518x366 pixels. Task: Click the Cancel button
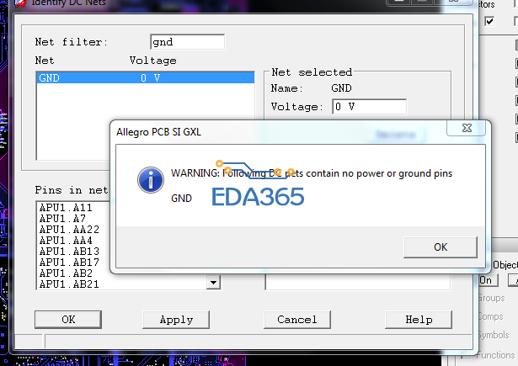[297, 320]
